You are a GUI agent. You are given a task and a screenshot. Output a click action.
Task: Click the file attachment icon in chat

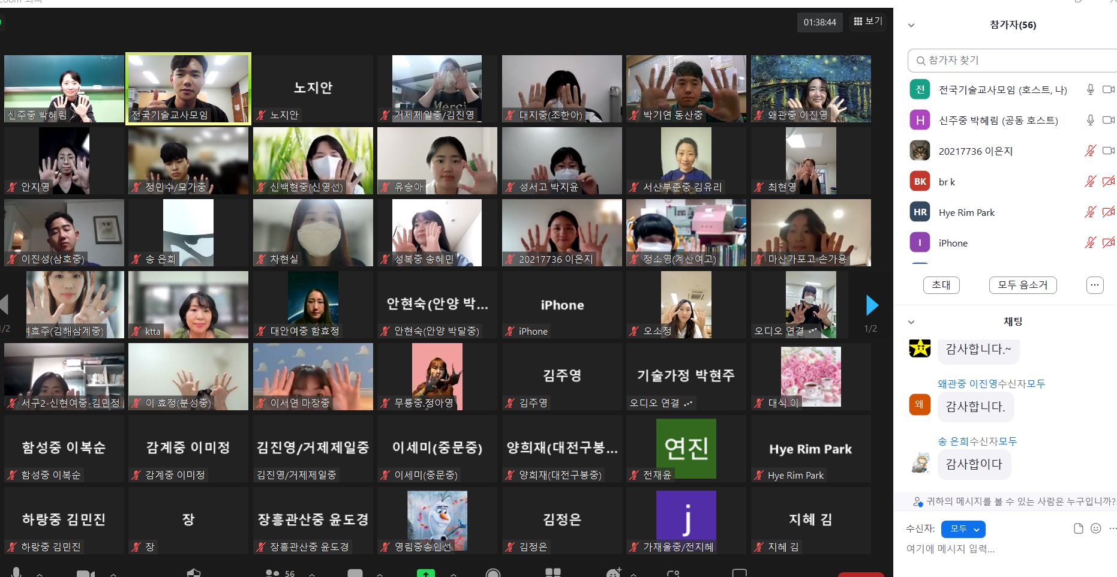[1078, 528]
